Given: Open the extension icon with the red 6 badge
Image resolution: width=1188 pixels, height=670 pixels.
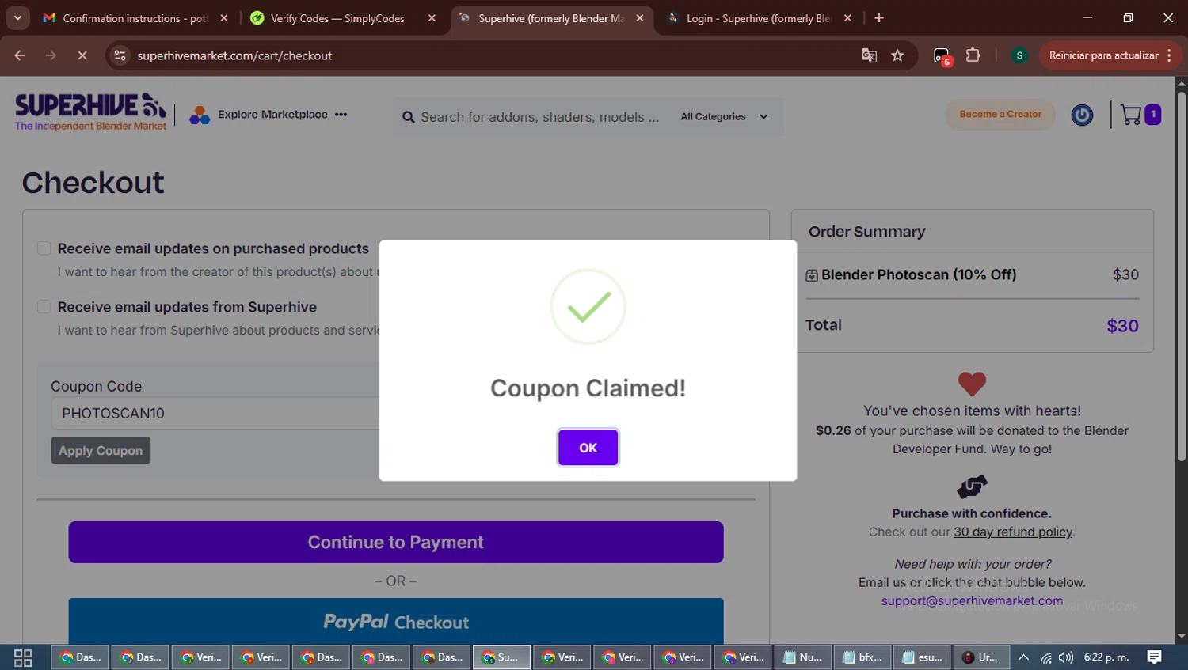Looking at the screenshot, I should (942, 56).
